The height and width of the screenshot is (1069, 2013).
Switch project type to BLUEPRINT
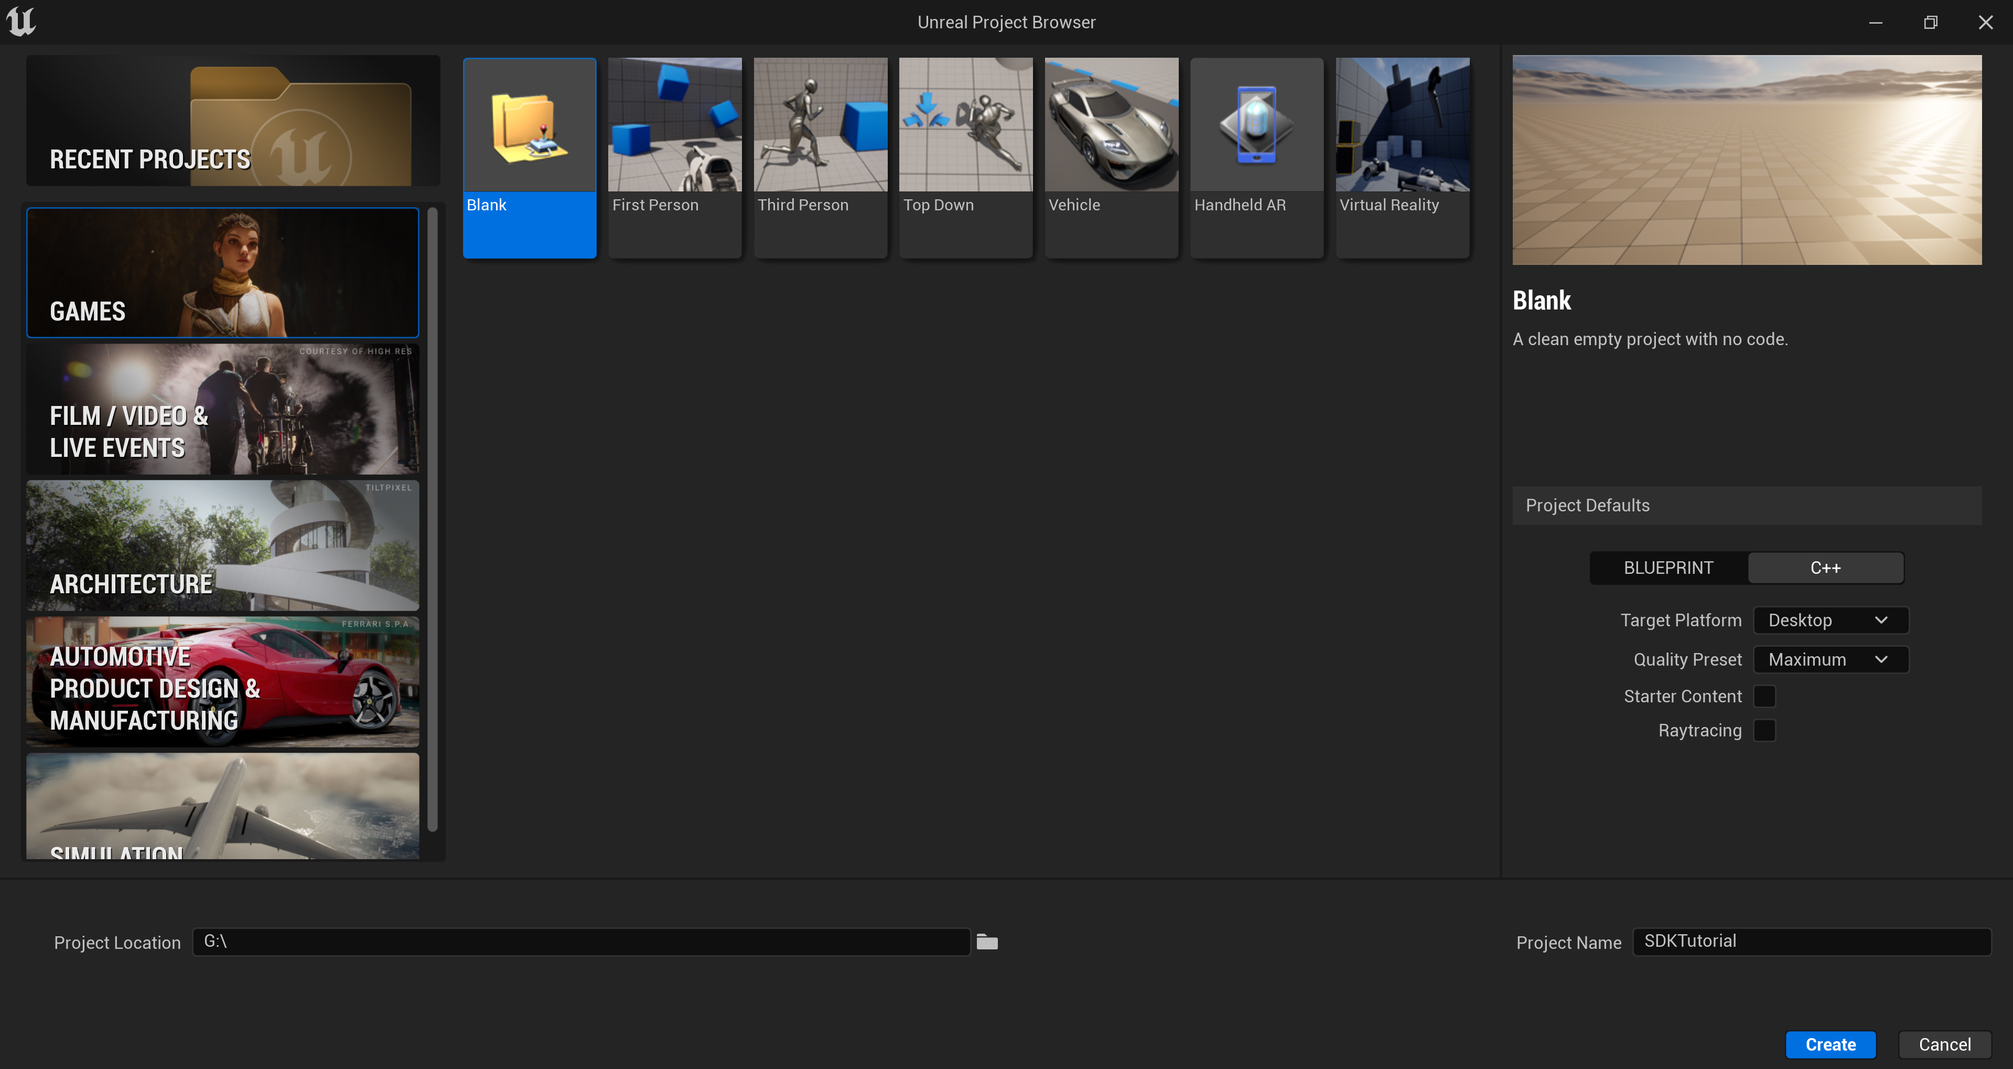pos(1667,568)
